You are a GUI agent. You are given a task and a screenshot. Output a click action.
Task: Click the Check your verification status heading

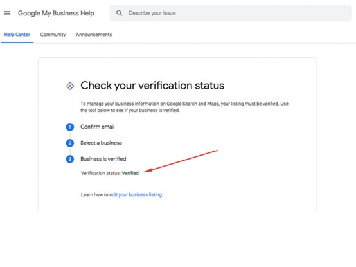pos(152,86)
